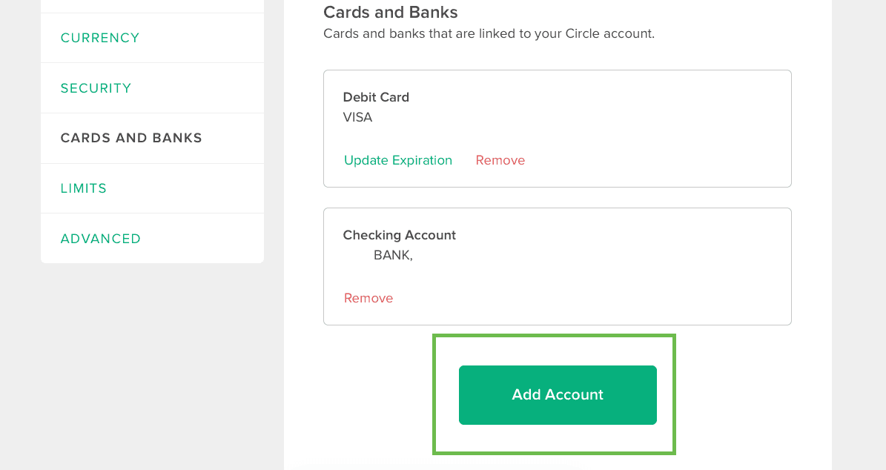Image resolution: width=886 pixels, height=470 pixels.
Task: Click empty space inside the Debit Card panel
Action: [649, 130]
